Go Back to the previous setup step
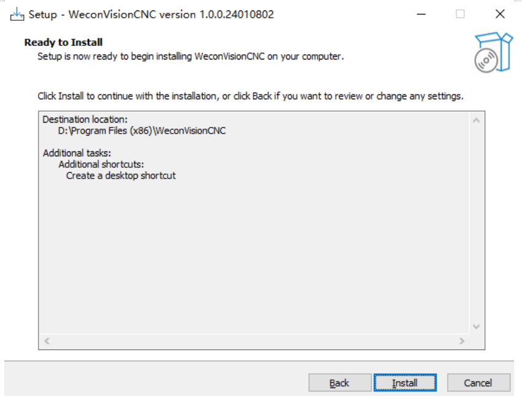 (340, 383)
